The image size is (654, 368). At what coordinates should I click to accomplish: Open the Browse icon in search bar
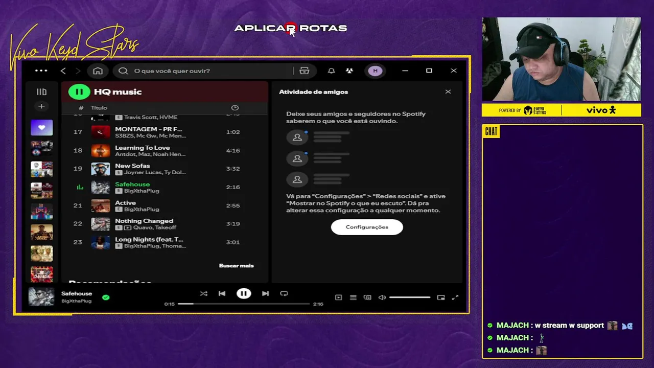[305, 71]
